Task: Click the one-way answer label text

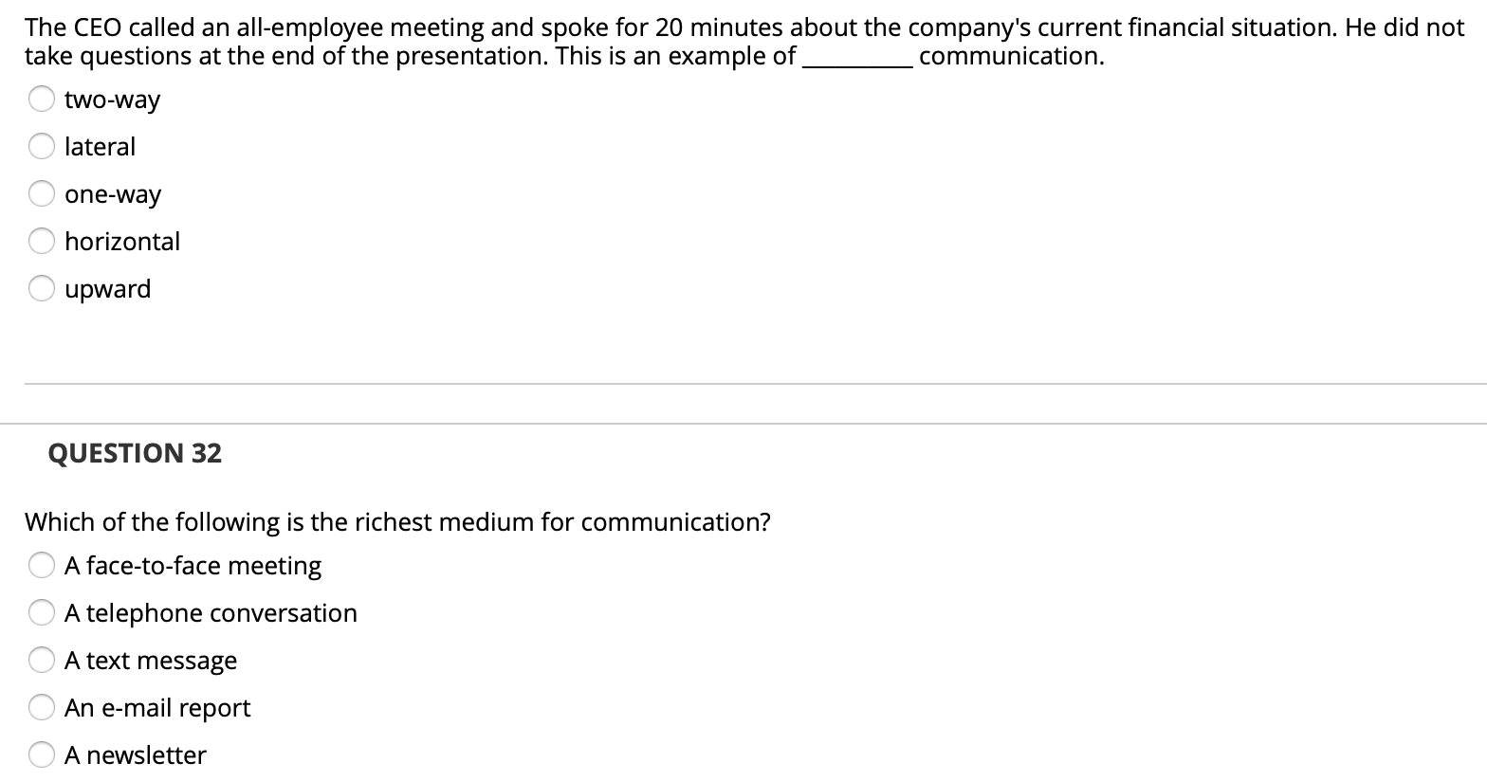Action: point(113,193)
